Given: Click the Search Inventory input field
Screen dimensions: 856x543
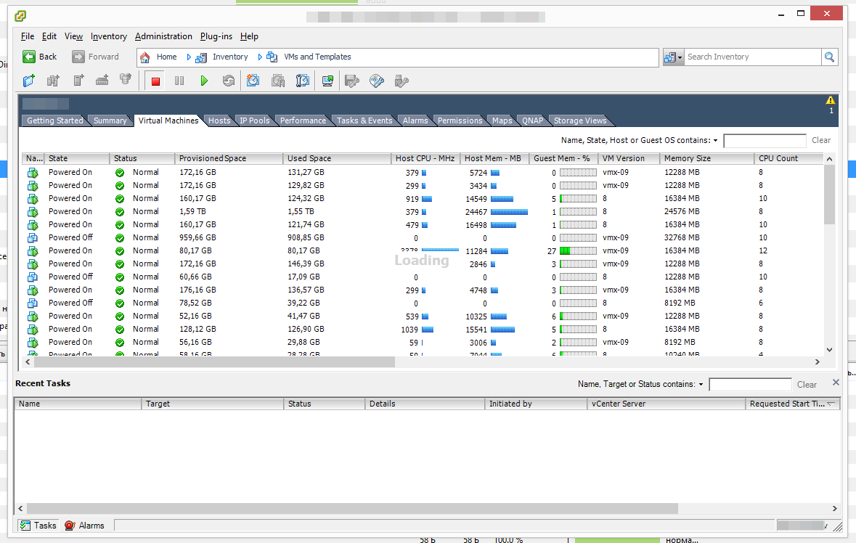Looking at the screenshot, I should (752, 57).
